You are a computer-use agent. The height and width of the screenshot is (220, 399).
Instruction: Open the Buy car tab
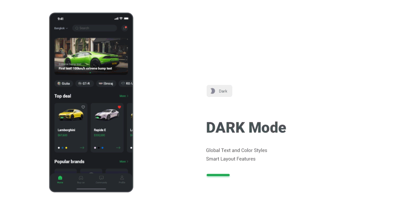pyautogui.click(x=81, y=180)
